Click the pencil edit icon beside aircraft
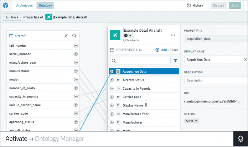The width and height of the screenshot is (248, 147). (x=66, y=36)
